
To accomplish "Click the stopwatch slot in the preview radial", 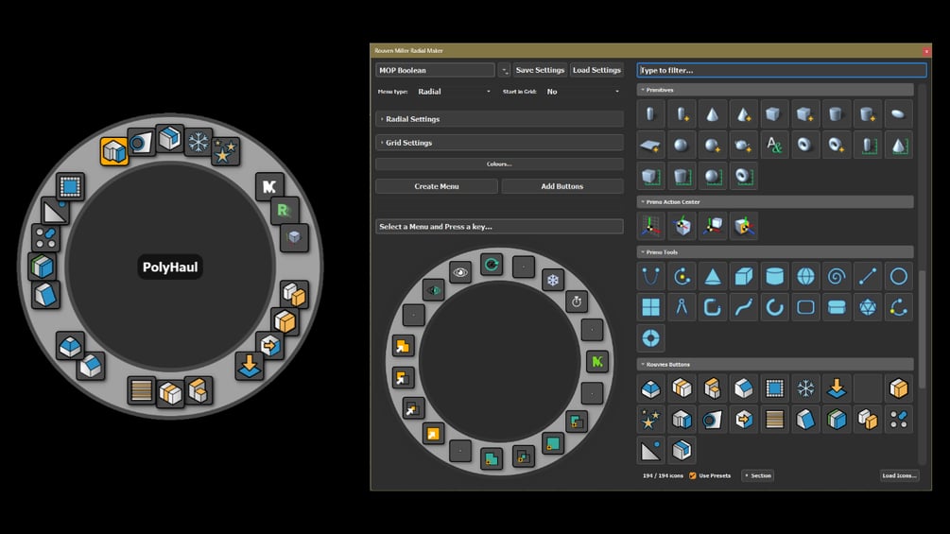I will (577, 301).
